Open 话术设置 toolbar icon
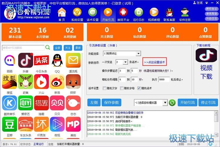Viewport: 220px width, 147px height. coord(93,14)
